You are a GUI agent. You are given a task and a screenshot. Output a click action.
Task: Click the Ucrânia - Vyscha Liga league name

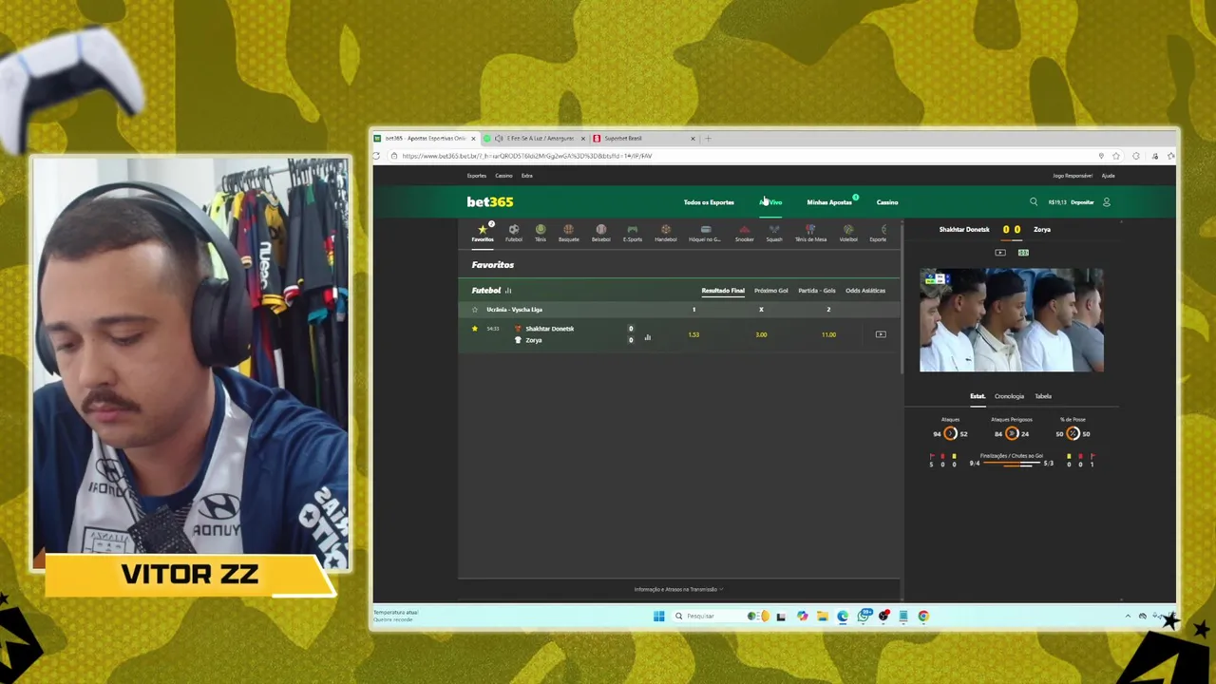tap(514, 310)
